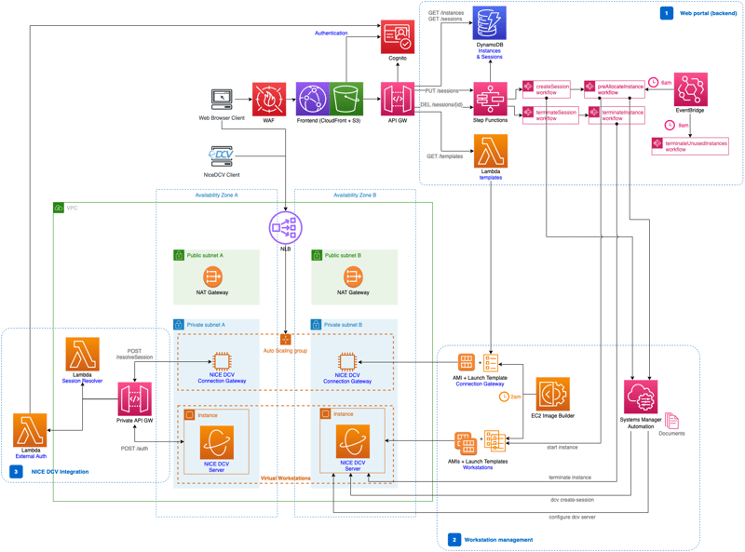Screen dimensions: 745x552
Task: Click Connection Gateway in Private subnet A
Action: tap(222, 361)
